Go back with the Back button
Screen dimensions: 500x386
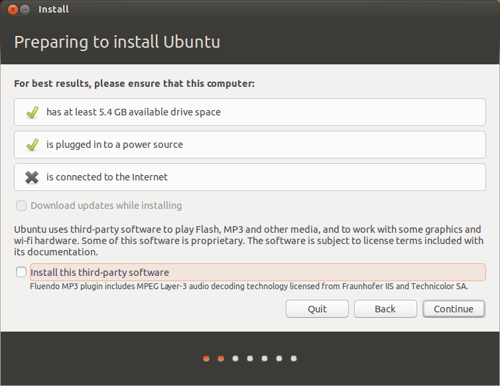pyautogui.click(x=385, y=309)
